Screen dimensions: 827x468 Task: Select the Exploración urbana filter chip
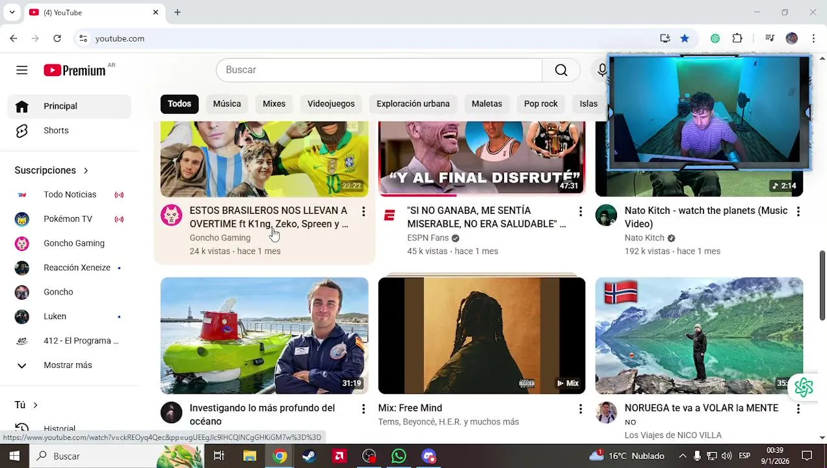coord(413,104)
